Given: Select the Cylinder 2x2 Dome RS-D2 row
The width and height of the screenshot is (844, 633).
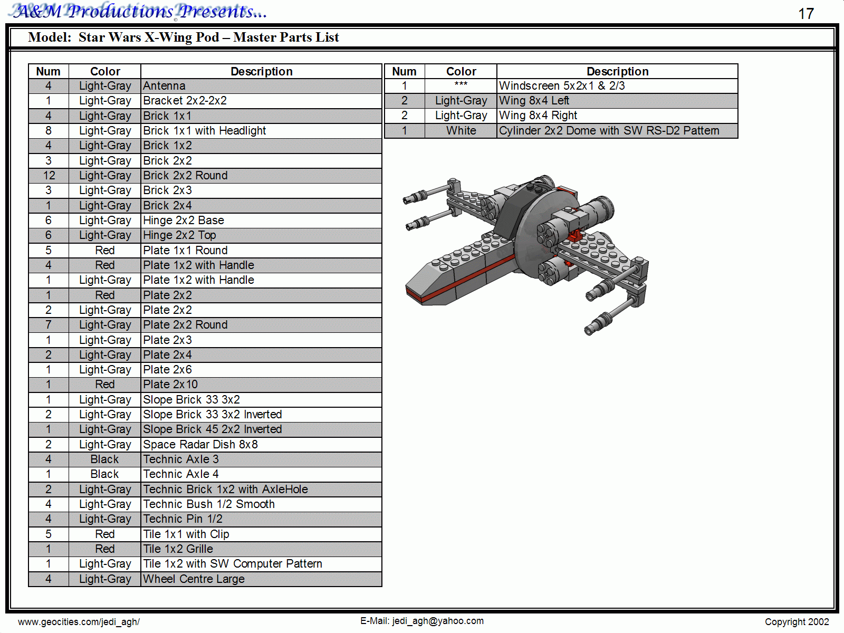Looking at the screenshot, I should coord(561,131).
